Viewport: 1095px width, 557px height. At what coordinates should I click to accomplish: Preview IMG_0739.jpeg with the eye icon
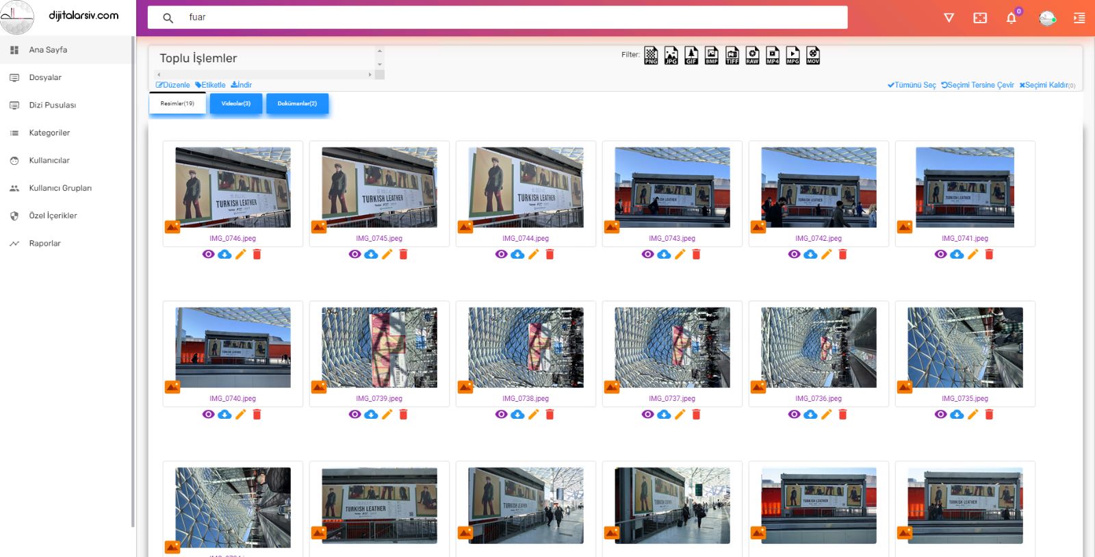click(355, 415)
